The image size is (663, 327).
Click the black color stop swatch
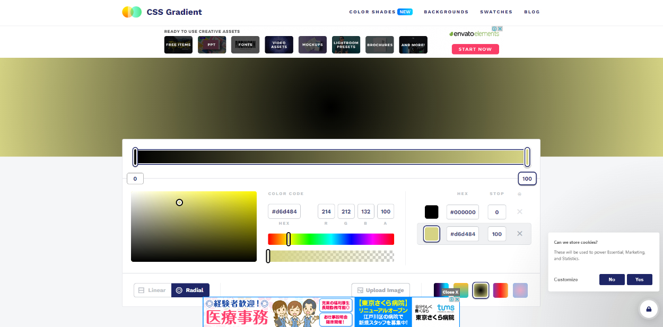[x=432, y=212]
